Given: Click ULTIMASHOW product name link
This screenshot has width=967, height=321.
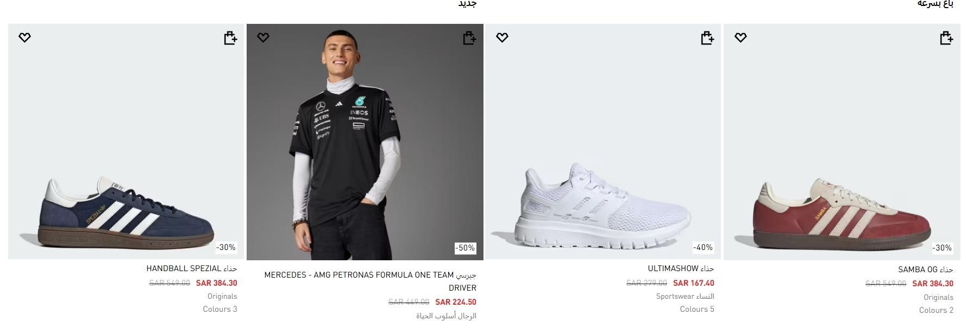Looking at the screenshot, I should pyautogui.click(x=680, y=268).
